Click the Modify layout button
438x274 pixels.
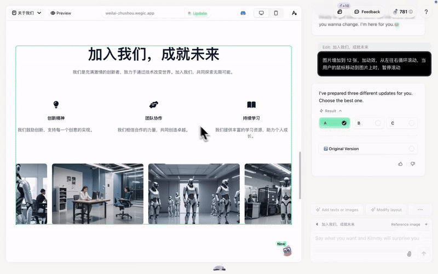tap(386, 209)
